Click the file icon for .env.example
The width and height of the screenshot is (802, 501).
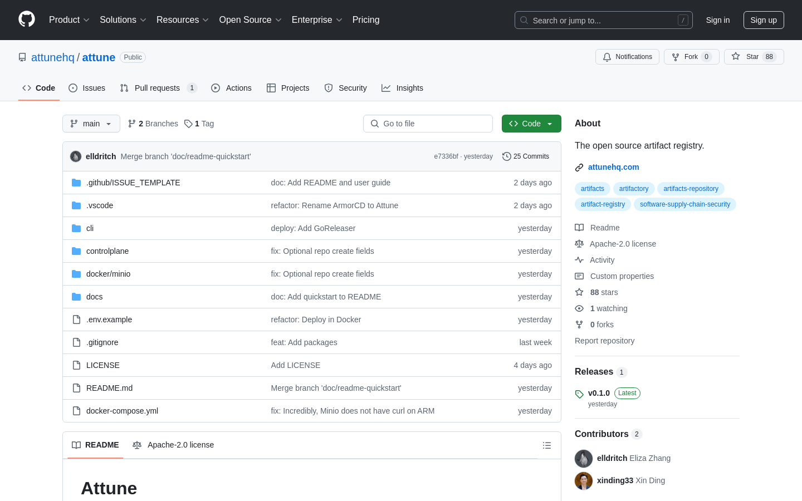tap(76, 320)
